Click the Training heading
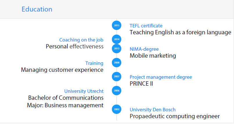The height and width of the screenshot is (124, 234). (x=94, y=63)
